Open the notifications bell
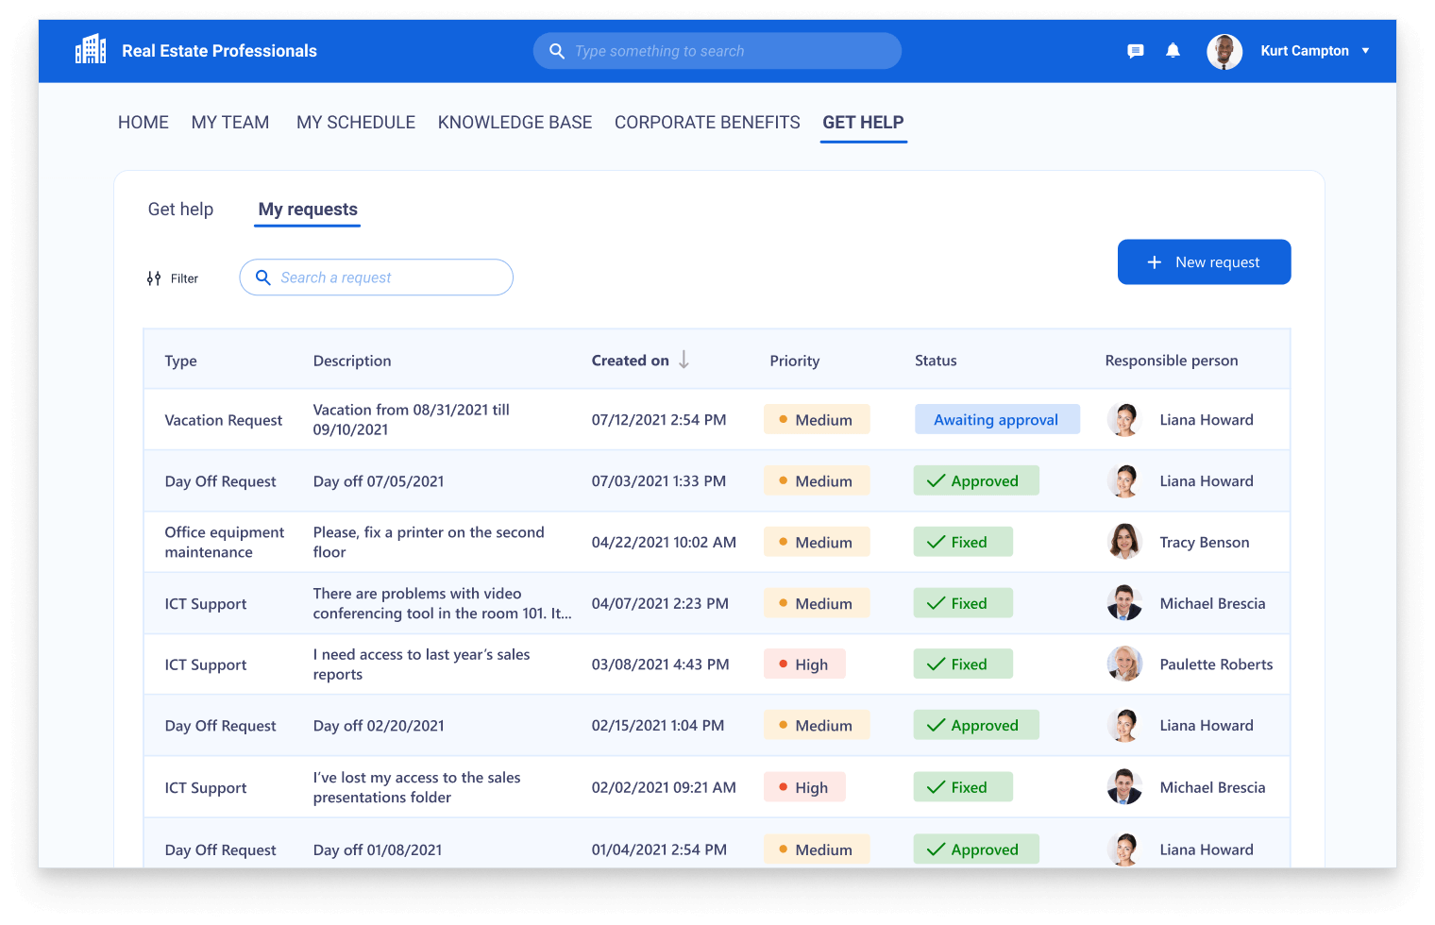 coord(1173,51)
